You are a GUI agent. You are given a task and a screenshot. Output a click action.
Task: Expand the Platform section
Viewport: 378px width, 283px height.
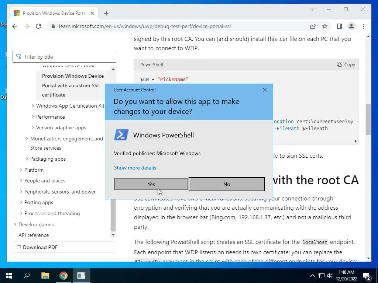(21, 170)
